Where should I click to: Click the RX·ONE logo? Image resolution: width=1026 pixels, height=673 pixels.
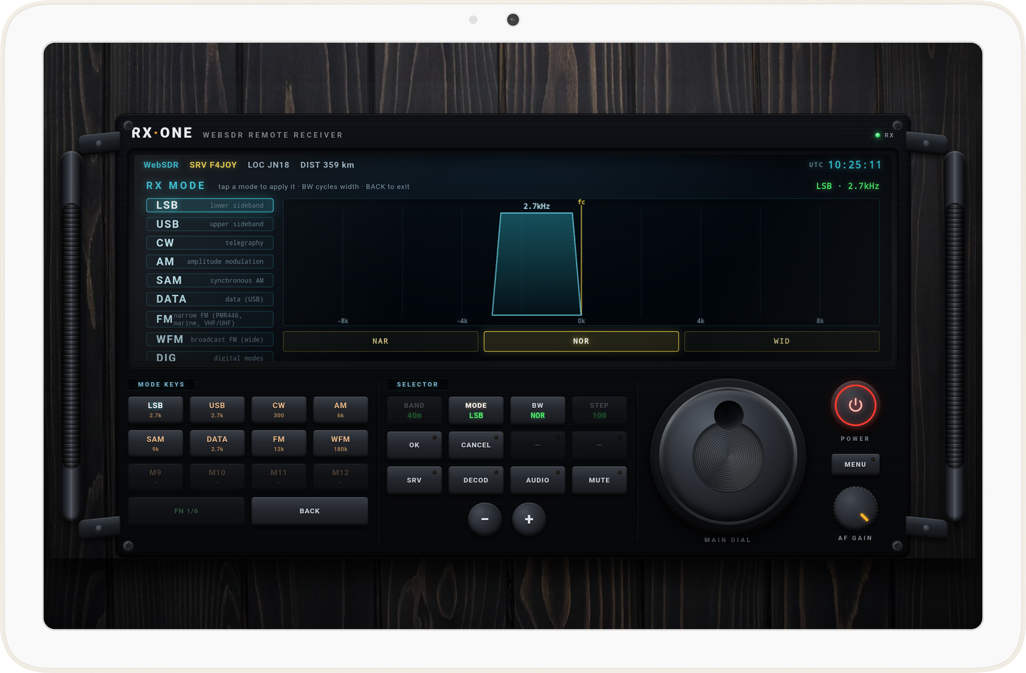[x=162, y=133]
